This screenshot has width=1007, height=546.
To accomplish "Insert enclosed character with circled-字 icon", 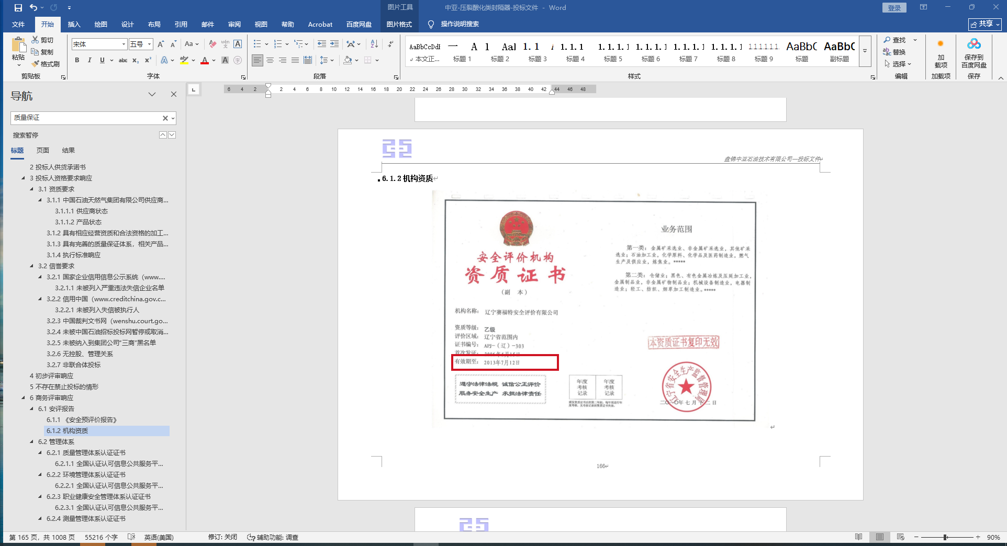I will coord(238,60).
